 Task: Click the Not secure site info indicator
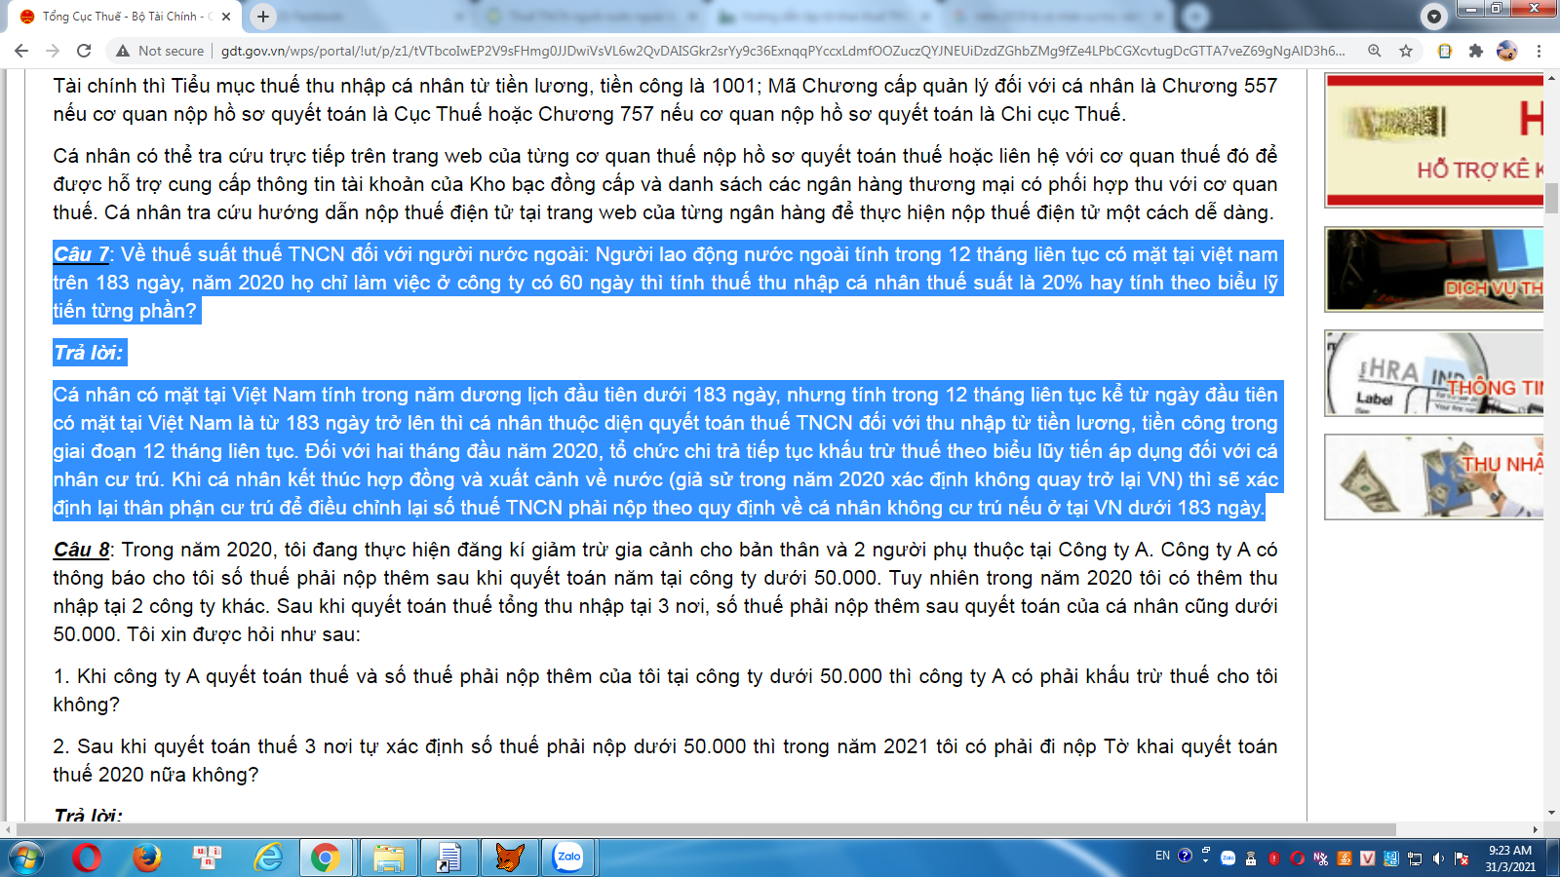[x=160, y=51]
